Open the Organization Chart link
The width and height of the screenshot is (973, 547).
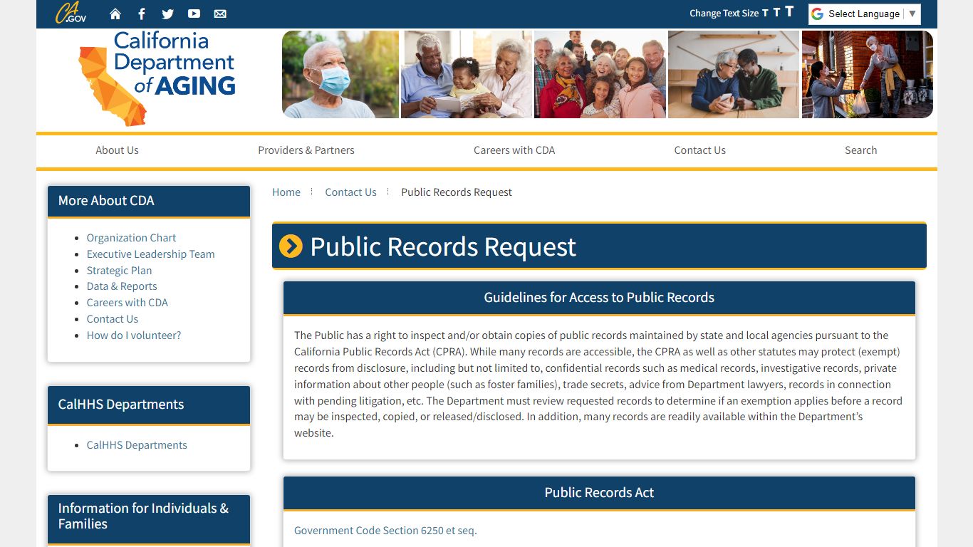[131, 238]
